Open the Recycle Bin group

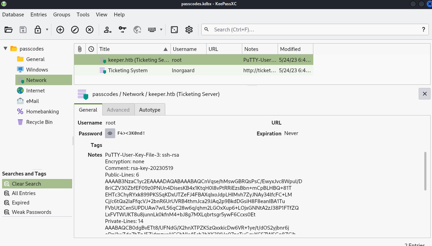[x=39, y=122]
